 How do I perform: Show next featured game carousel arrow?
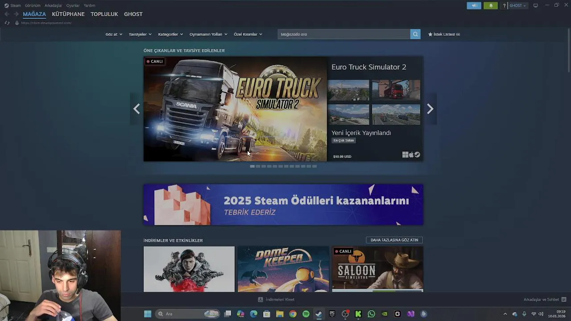click(430, 109)
